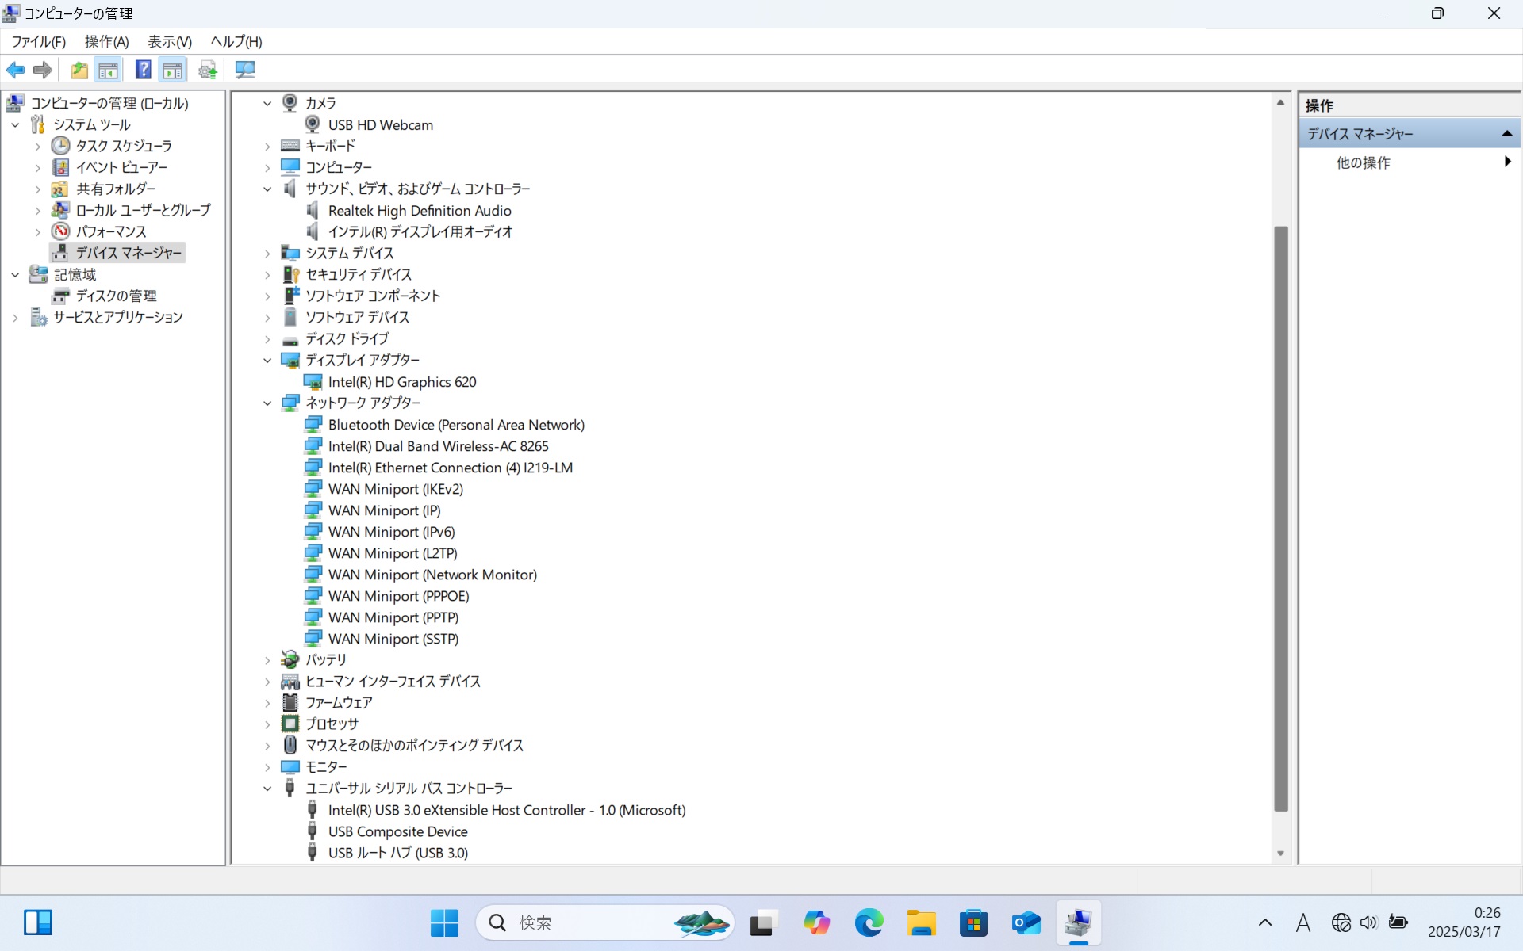Click the Up one level folder icon

[x=79, y=70]
